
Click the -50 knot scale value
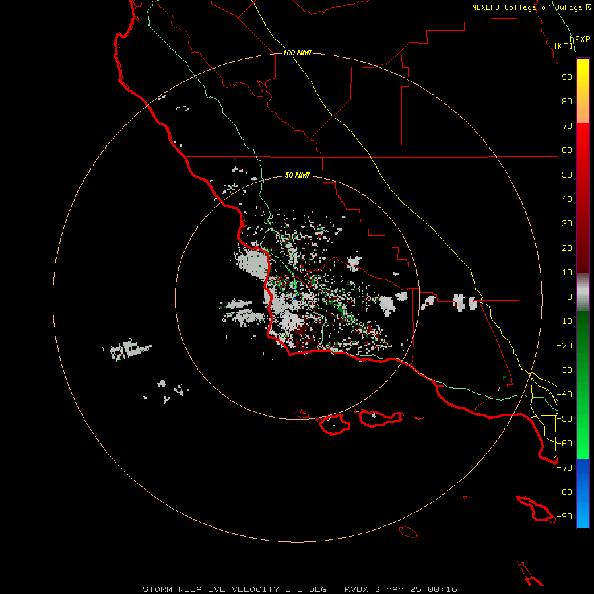pyautogui.click(x=564, y=419)
